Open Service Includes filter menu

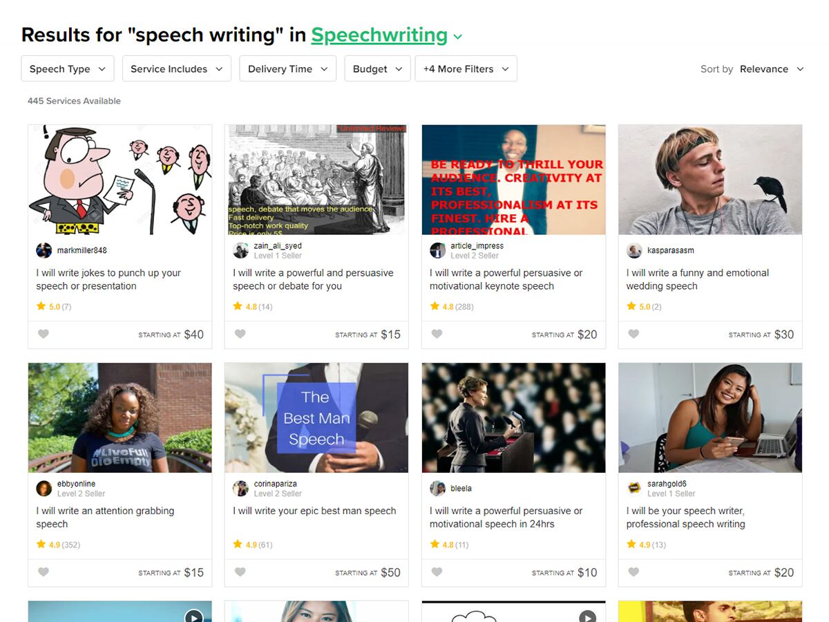176,69
